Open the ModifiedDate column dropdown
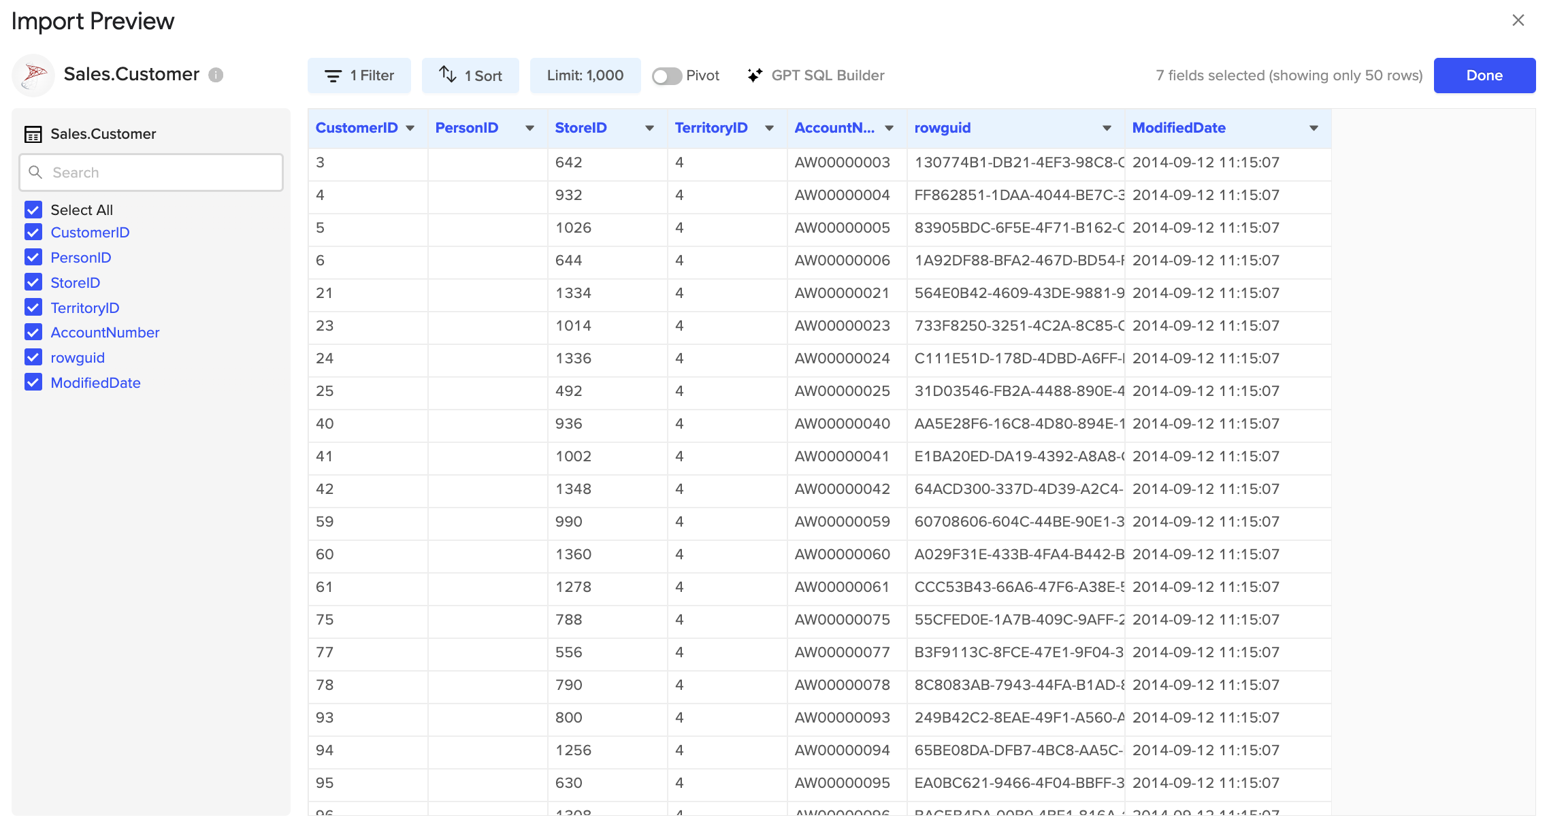The image size is (1549, 826). [x=1314, y=128]
